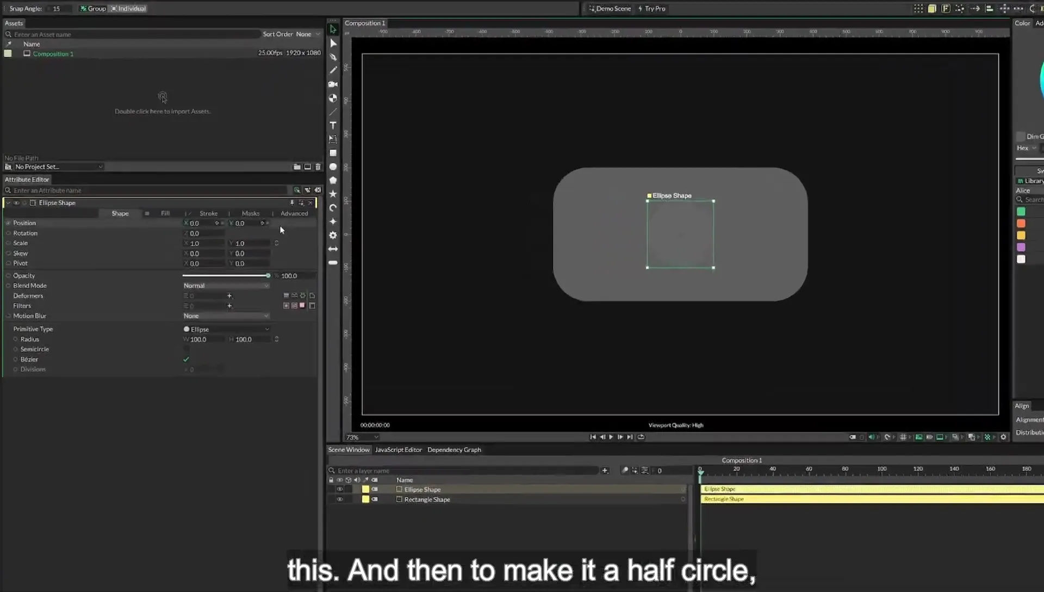Viewport: 1044px width, 592px height.
Task: Click the Line tool in the toolbar
Action: [333, 112]
